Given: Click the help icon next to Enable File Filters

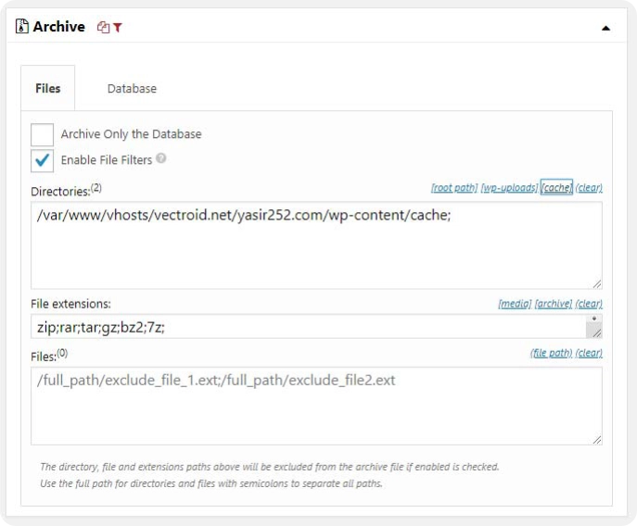Looking at the screenshot, I should [x=161, y=157].
